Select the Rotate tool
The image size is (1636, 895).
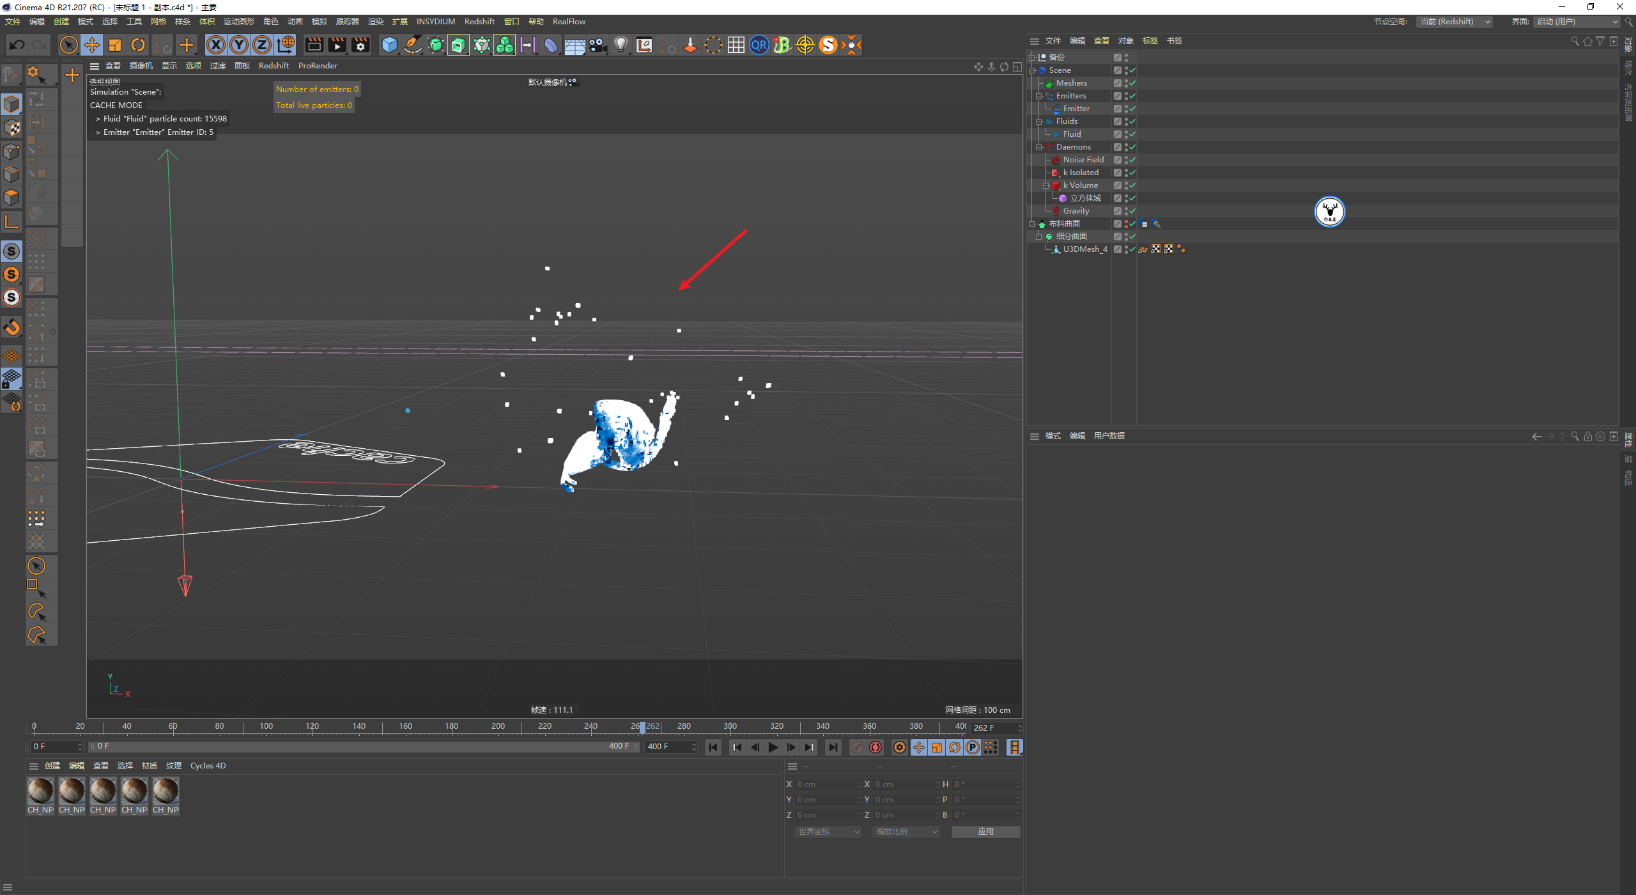click(138, 45)
